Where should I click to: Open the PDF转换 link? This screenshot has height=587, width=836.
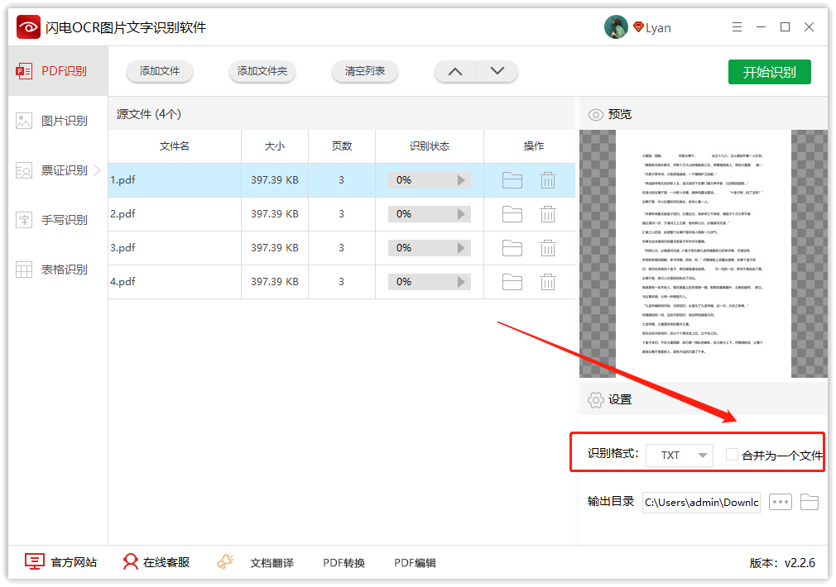(344, 563)
